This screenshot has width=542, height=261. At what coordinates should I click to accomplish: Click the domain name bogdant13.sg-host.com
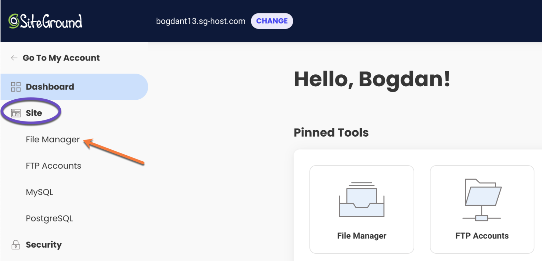point(200,21)
